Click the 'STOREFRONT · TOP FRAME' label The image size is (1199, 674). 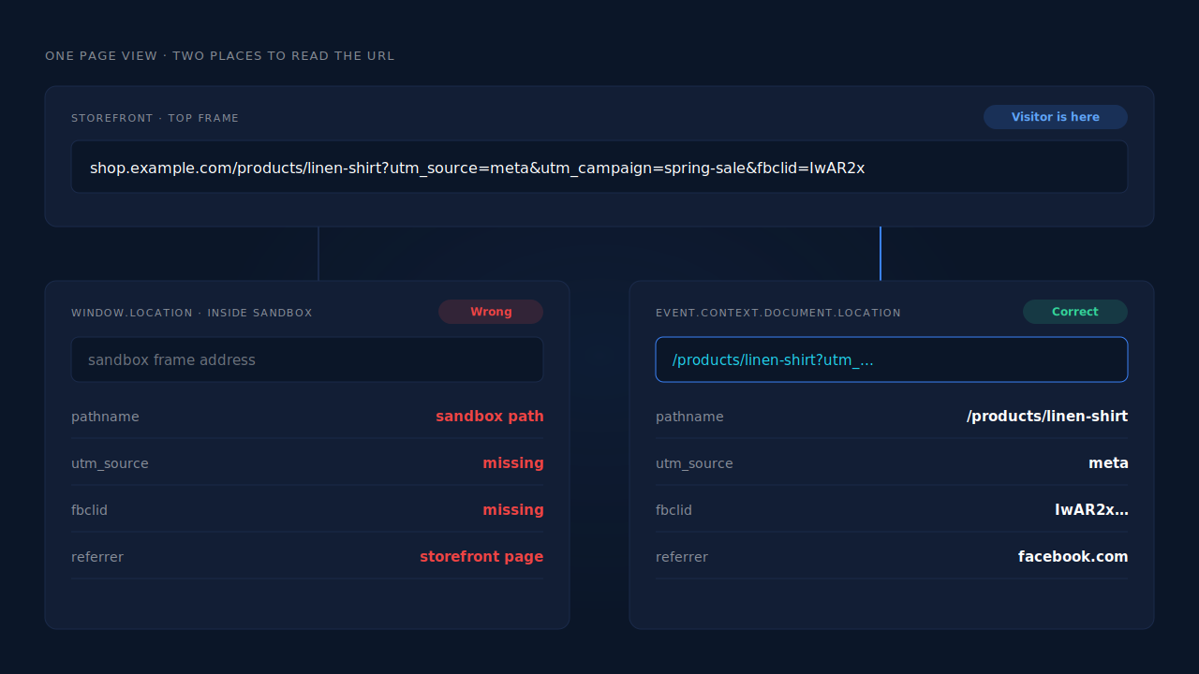(x=155, y=118)
